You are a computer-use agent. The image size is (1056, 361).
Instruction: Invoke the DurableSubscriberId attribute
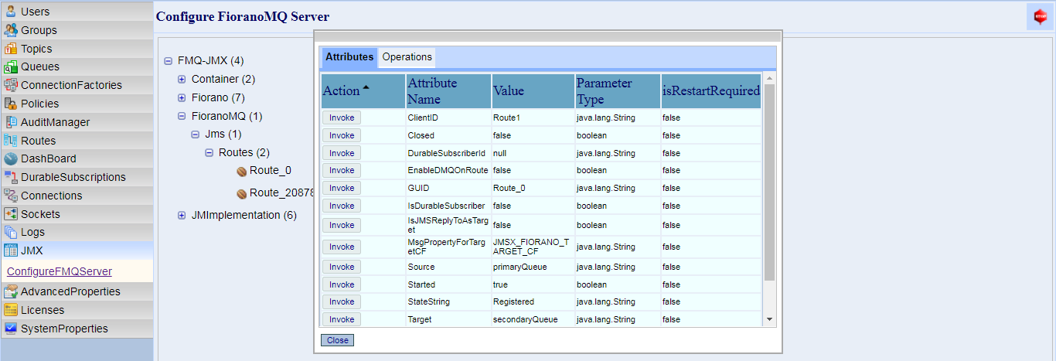pos(342,153)
